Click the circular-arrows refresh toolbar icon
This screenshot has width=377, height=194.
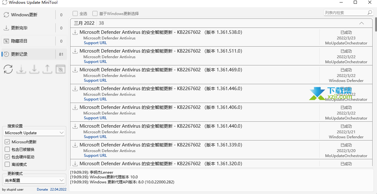[x=8, y=69]
